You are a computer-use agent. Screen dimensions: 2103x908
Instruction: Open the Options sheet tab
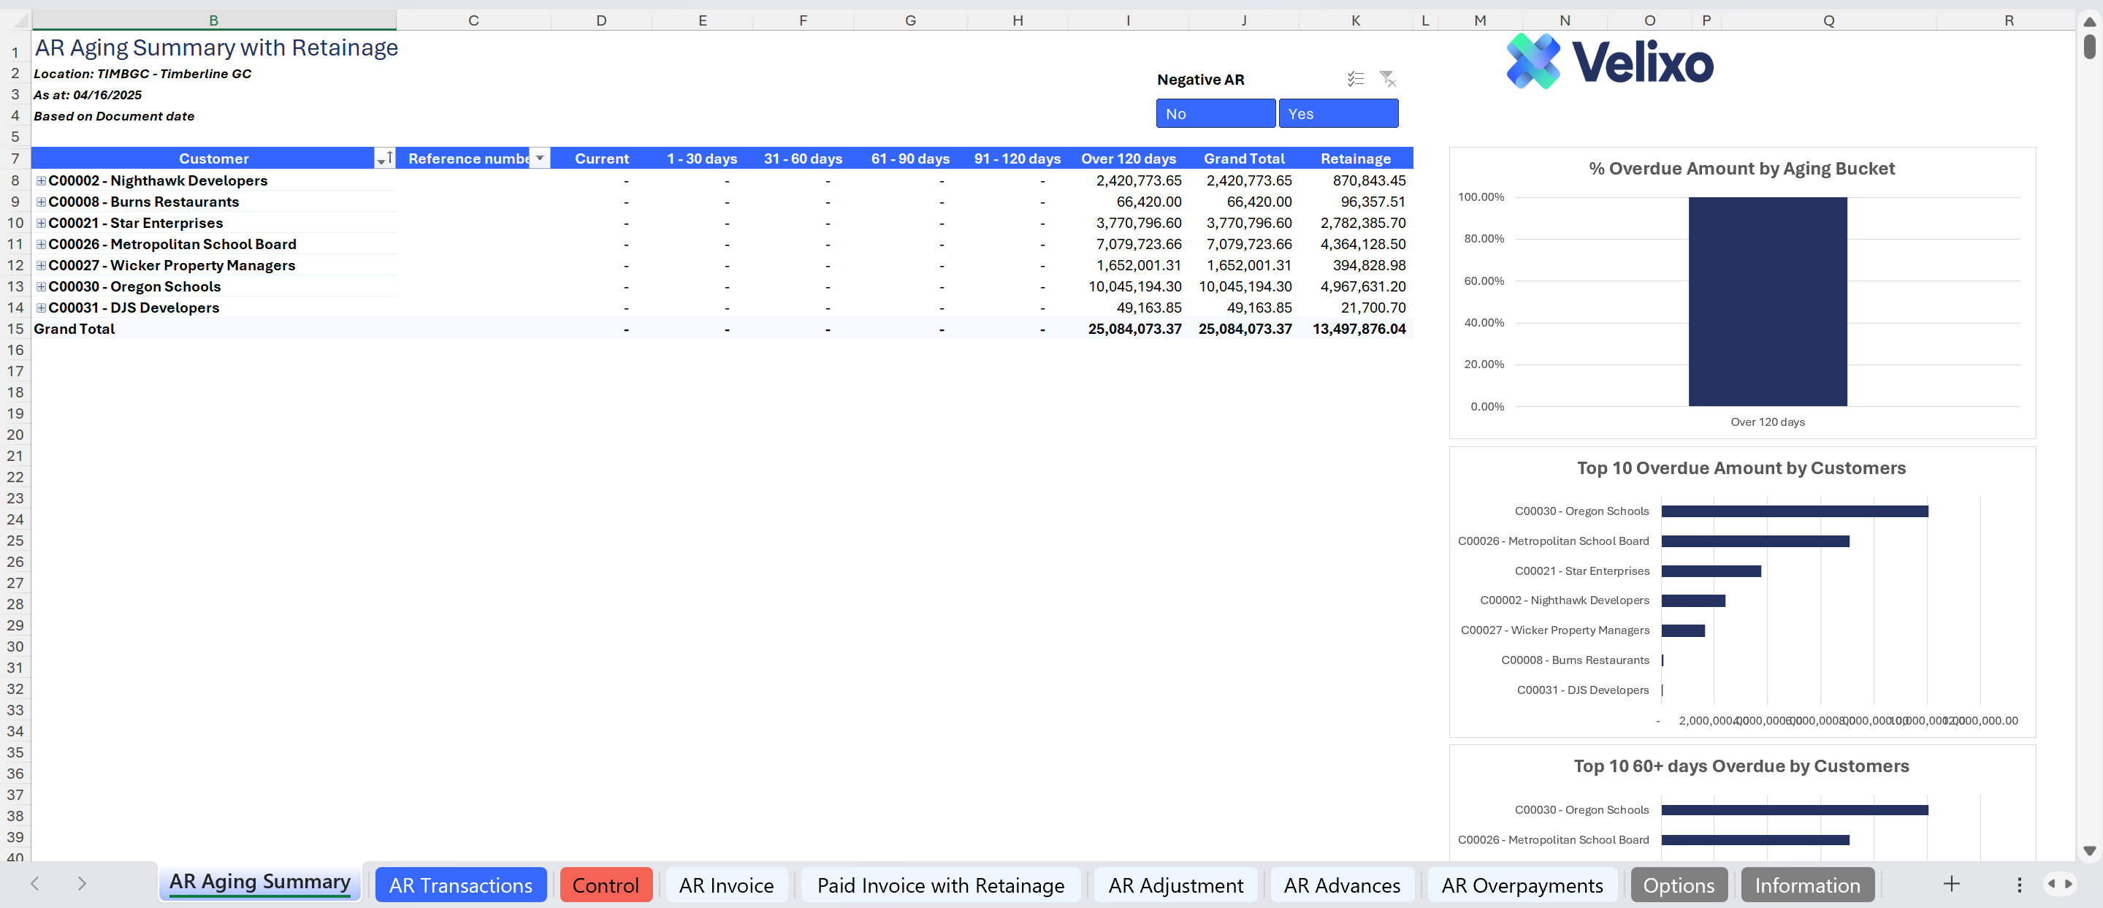1679,885
